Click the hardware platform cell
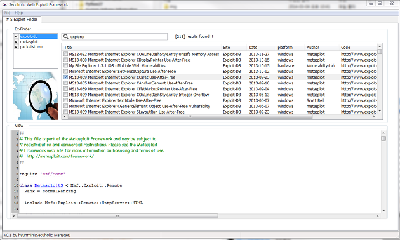400x240 pixels. point(286,65)
